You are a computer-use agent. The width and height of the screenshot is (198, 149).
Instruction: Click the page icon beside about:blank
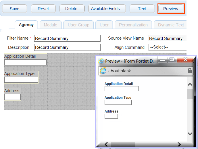pyautogui.click(x=103, y=71)
